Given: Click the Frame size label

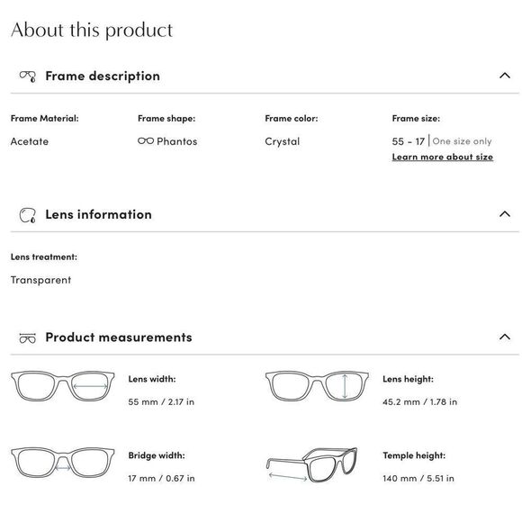Looking at the screenshot, I should click(x=416, y=119).
